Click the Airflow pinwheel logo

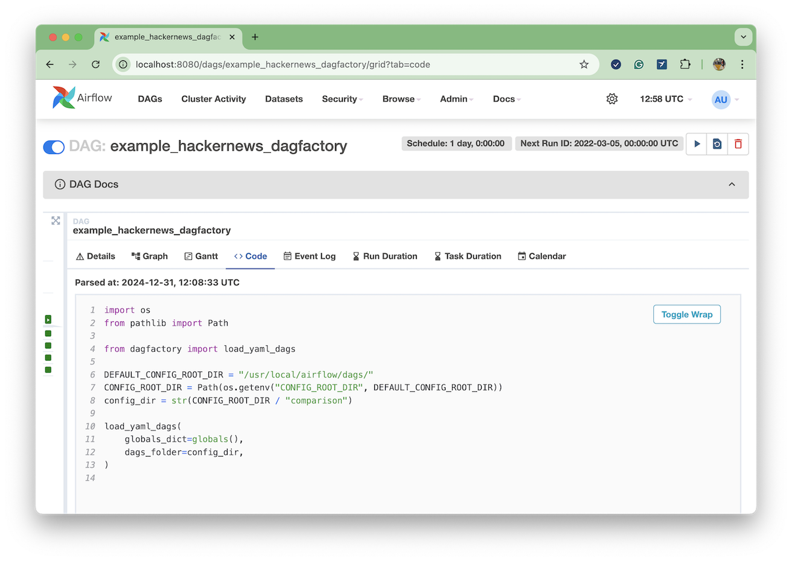click(64, 98)
